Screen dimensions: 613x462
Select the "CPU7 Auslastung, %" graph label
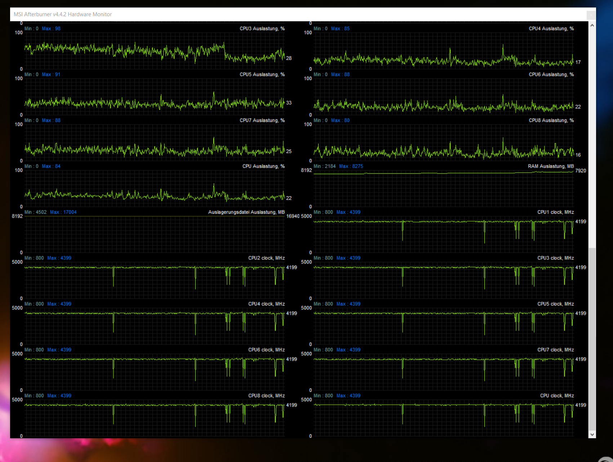coord(262,120)
